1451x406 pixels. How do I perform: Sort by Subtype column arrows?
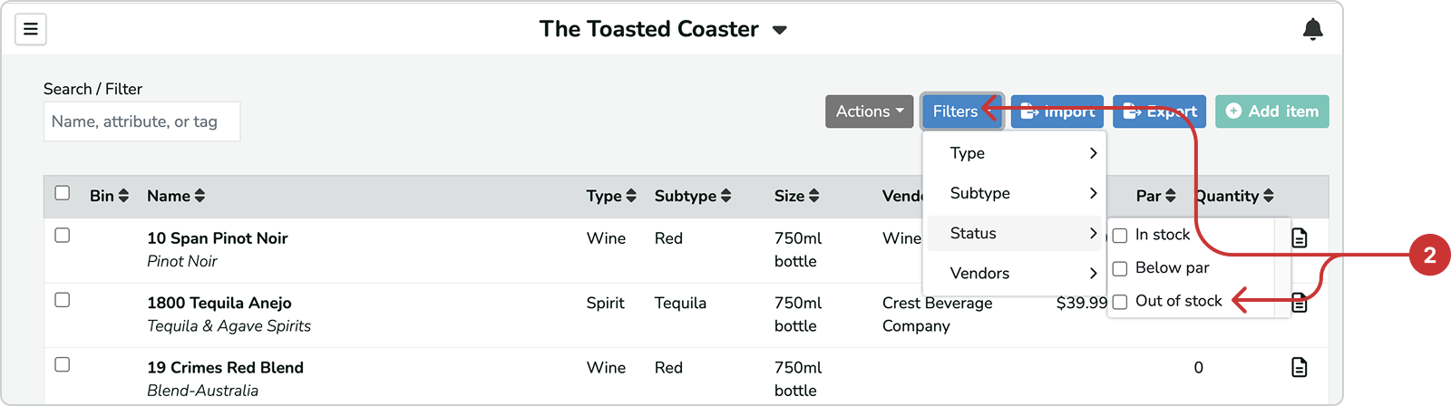coord(725,196)
